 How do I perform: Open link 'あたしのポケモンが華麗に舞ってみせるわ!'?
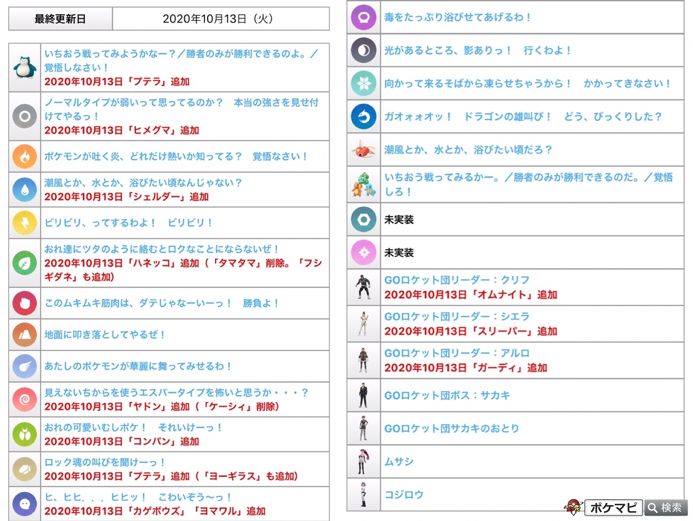tap(138, 366)
